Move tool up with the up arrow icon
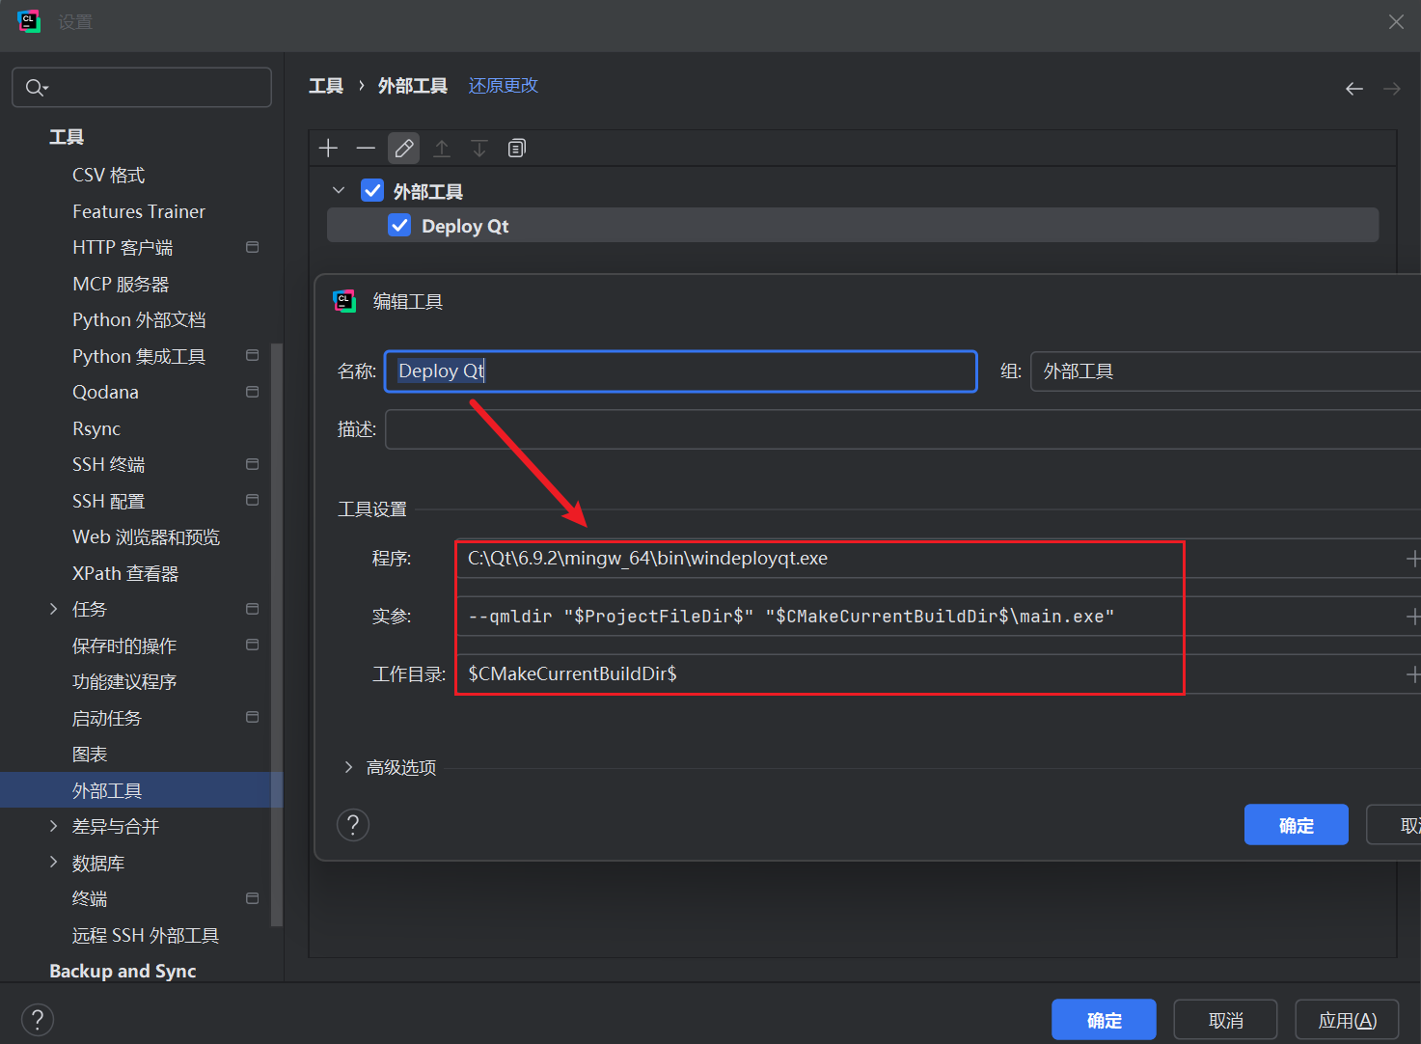This screenshot has width=1421, height=1044. (x=442, y=148)
